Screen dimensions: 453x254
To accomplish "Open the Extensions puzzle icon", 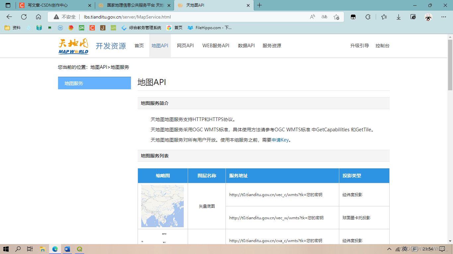I will 368,17.
